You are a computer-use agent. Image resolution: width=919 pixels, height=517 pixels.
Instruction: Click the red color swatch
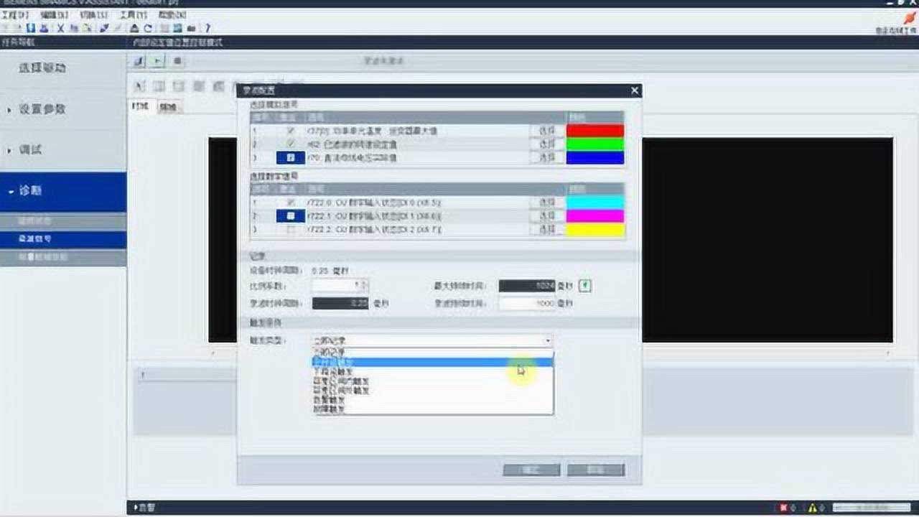[596, 130]
